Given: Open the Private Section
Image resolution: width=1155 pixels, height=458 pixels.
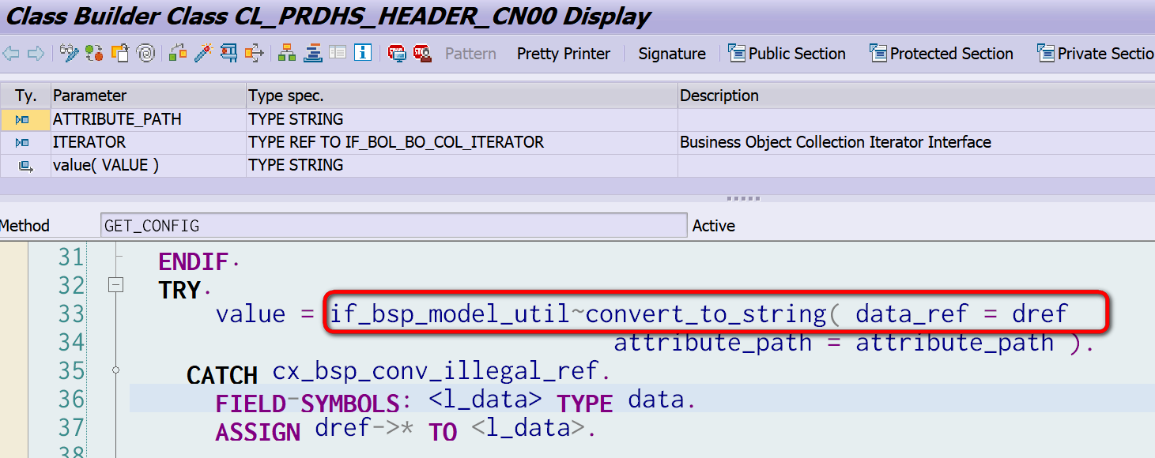Looking at the screenshot, I should pos(1096,54).
